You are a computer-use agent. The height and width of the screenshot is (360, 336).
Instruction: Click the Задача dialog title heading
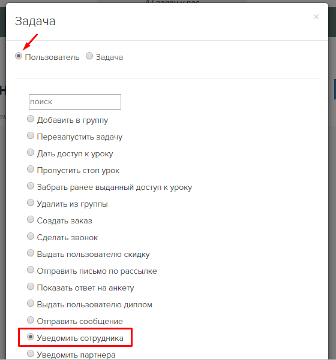[35, 22]
